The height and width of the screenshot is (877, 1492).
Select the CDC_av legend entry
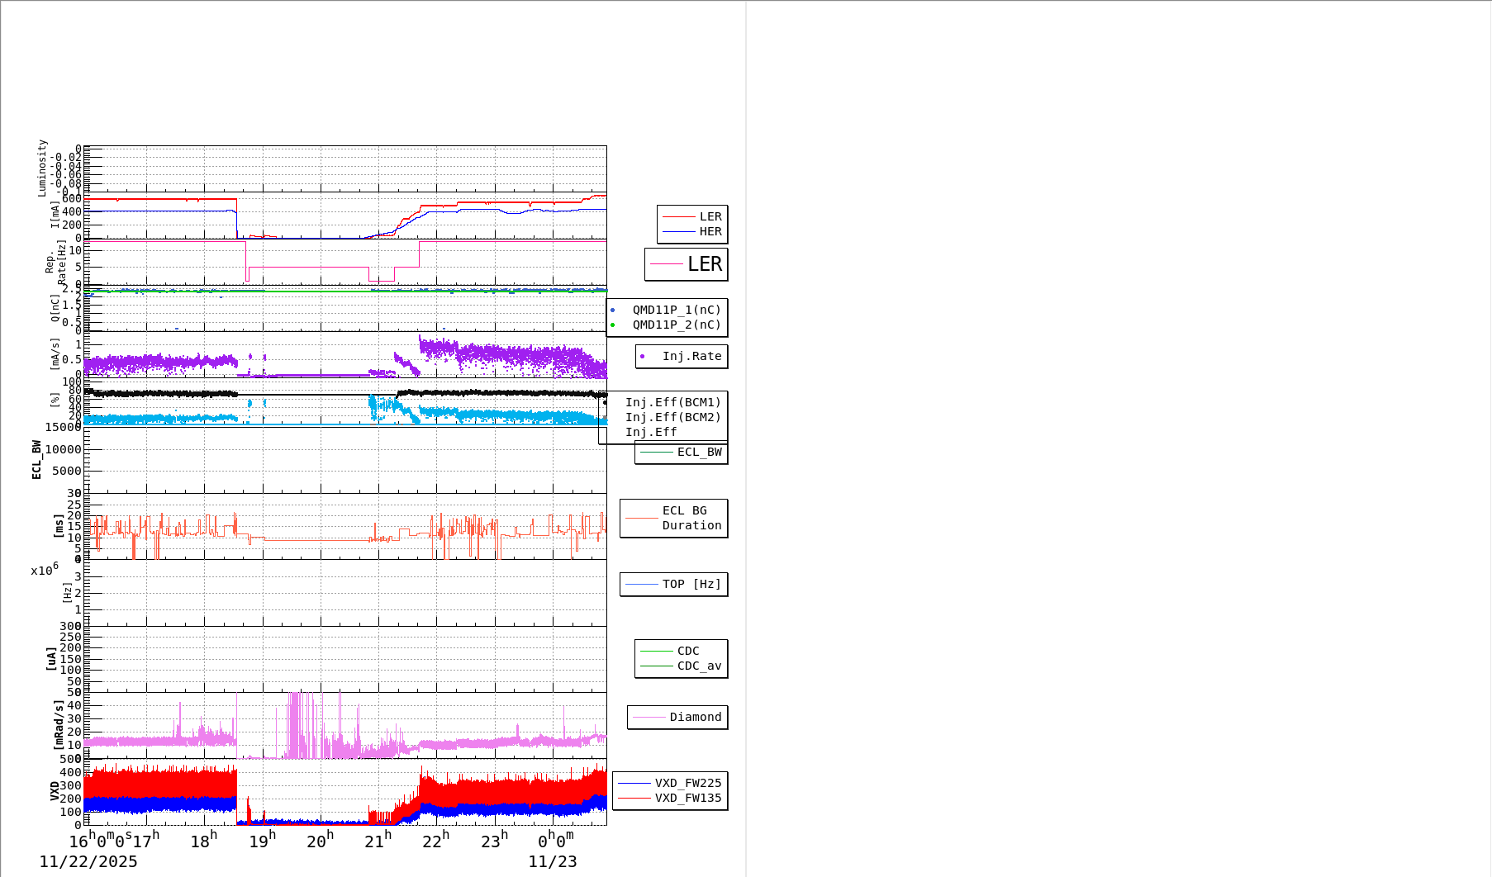click(699, 666)
